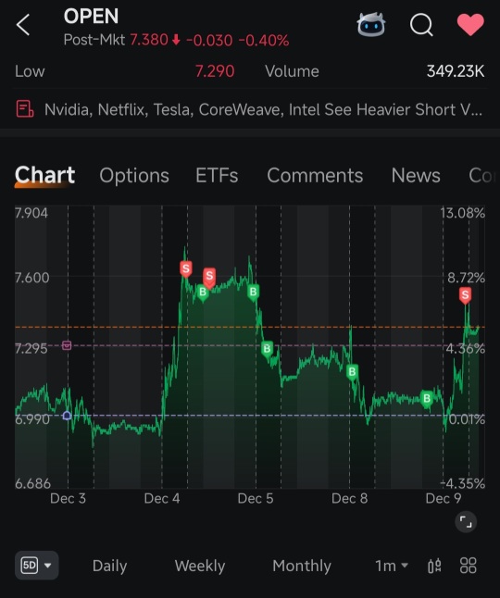Read the Nvidia, Netflix, Tesla short volume headline
The height and width of the screenshot is (598, 500).
click(x=264, y=109)
